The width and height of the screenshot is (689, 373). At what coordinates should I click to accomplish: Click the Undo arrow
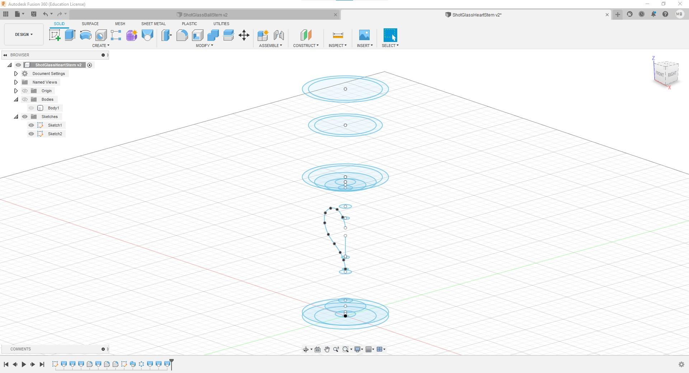[x=45, y=14]
